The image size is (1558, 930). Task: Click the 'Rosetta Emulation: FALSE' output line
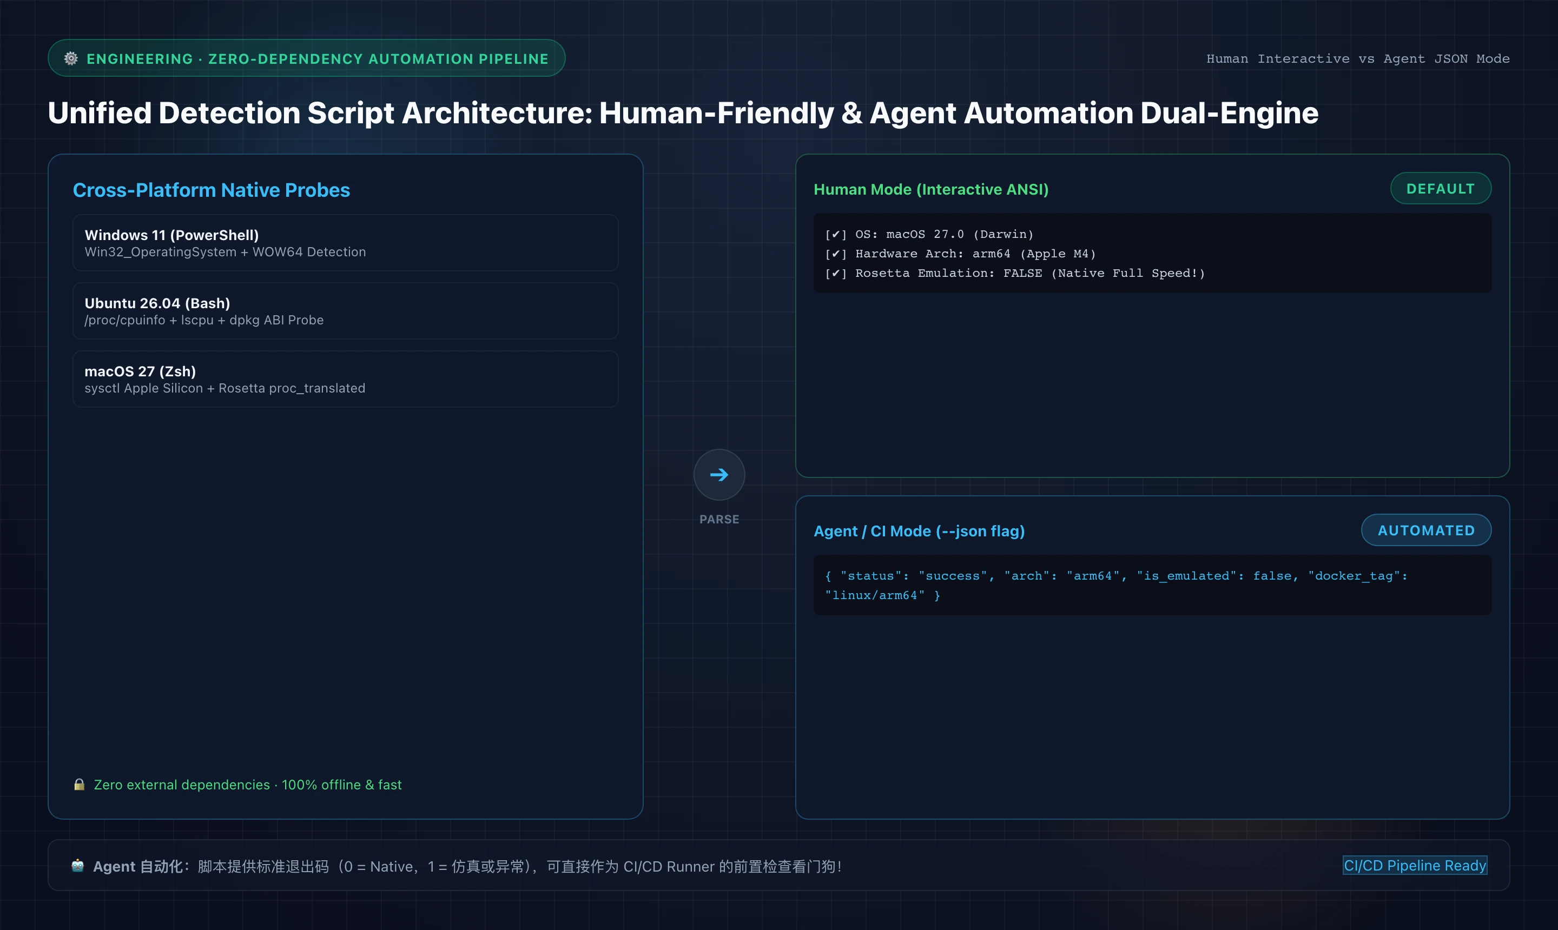(x=1015, y=273)
